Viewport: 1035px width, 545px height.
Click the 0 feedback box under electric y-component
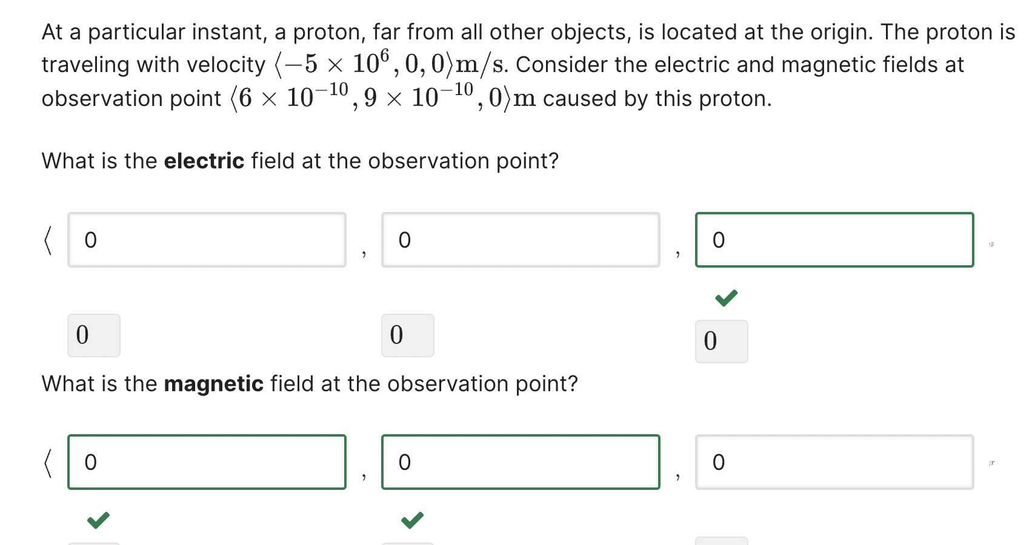(407, 335)
